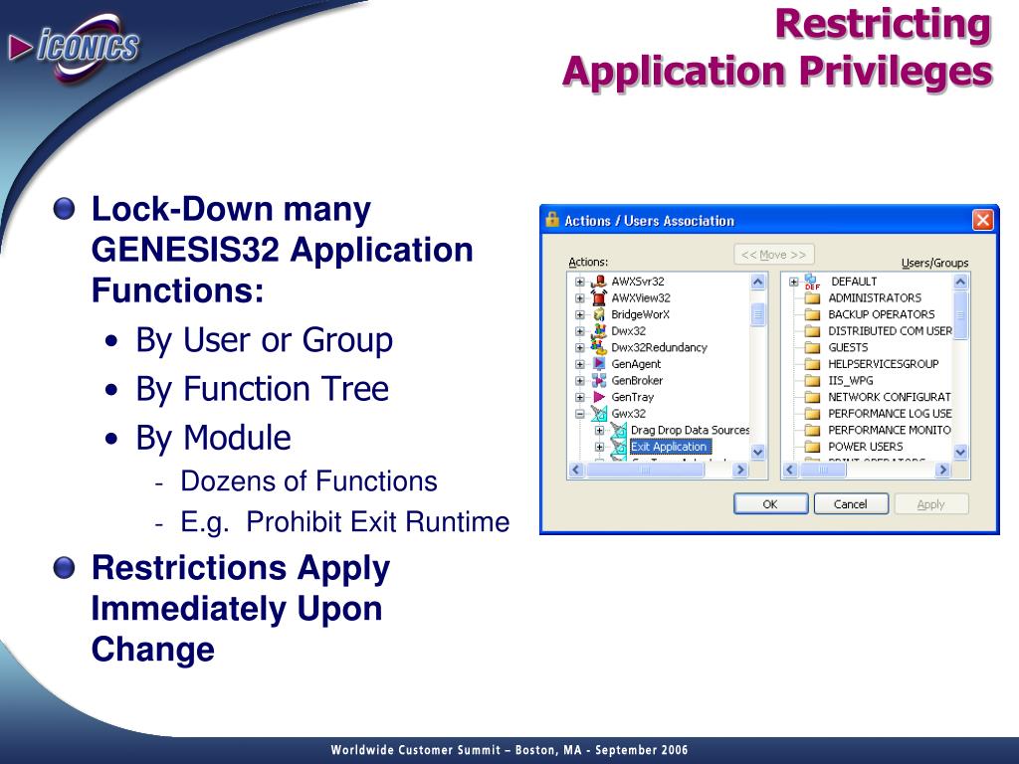This screenshot has height=764, width=1019.
Task: Click the Dwx32 tree icon
Action: click(x=599, y=330)
